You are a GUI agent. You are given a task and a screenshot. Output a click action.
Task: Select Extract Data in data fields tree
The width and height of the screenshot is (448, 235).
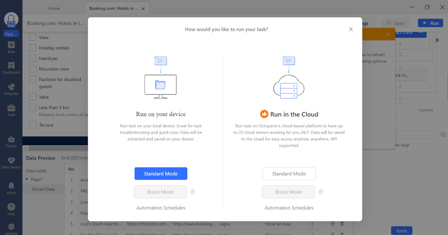click(x=43, y=189)
